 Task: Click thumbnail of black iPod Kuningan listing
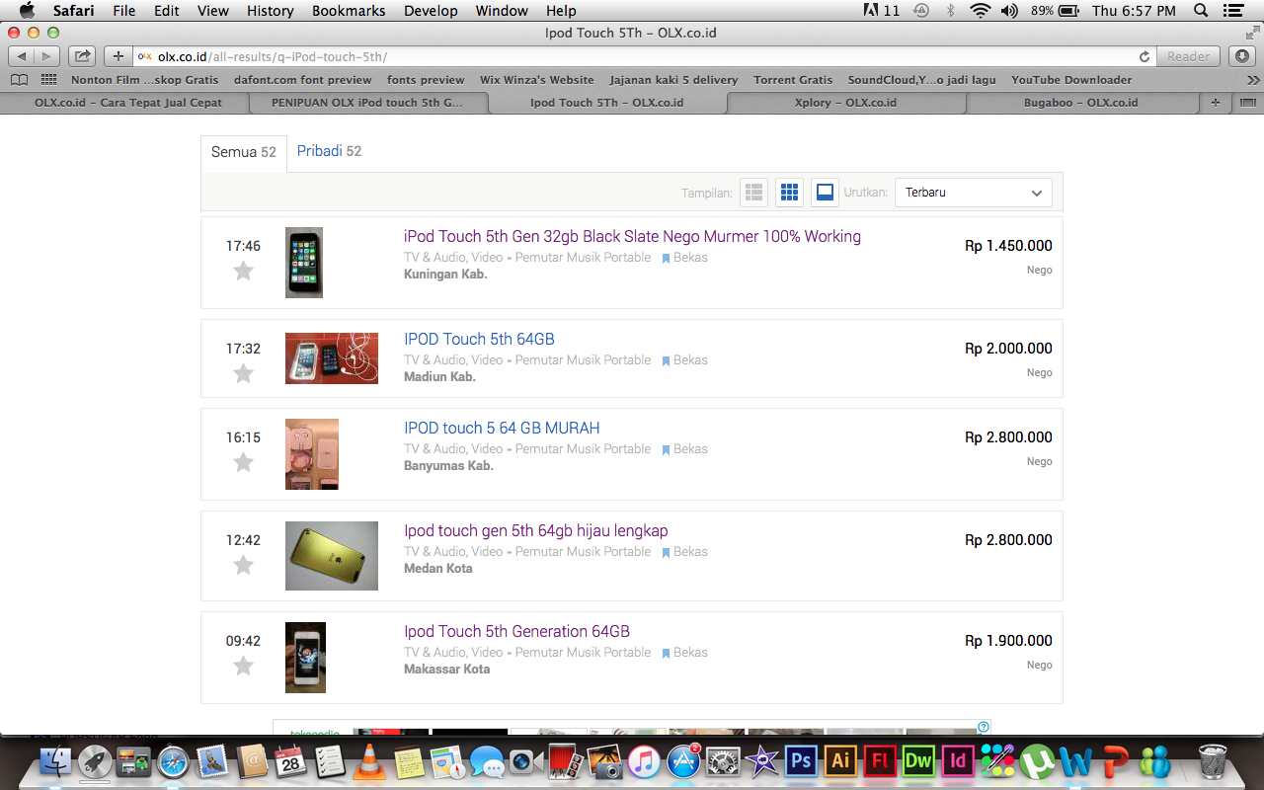[304, 263]
